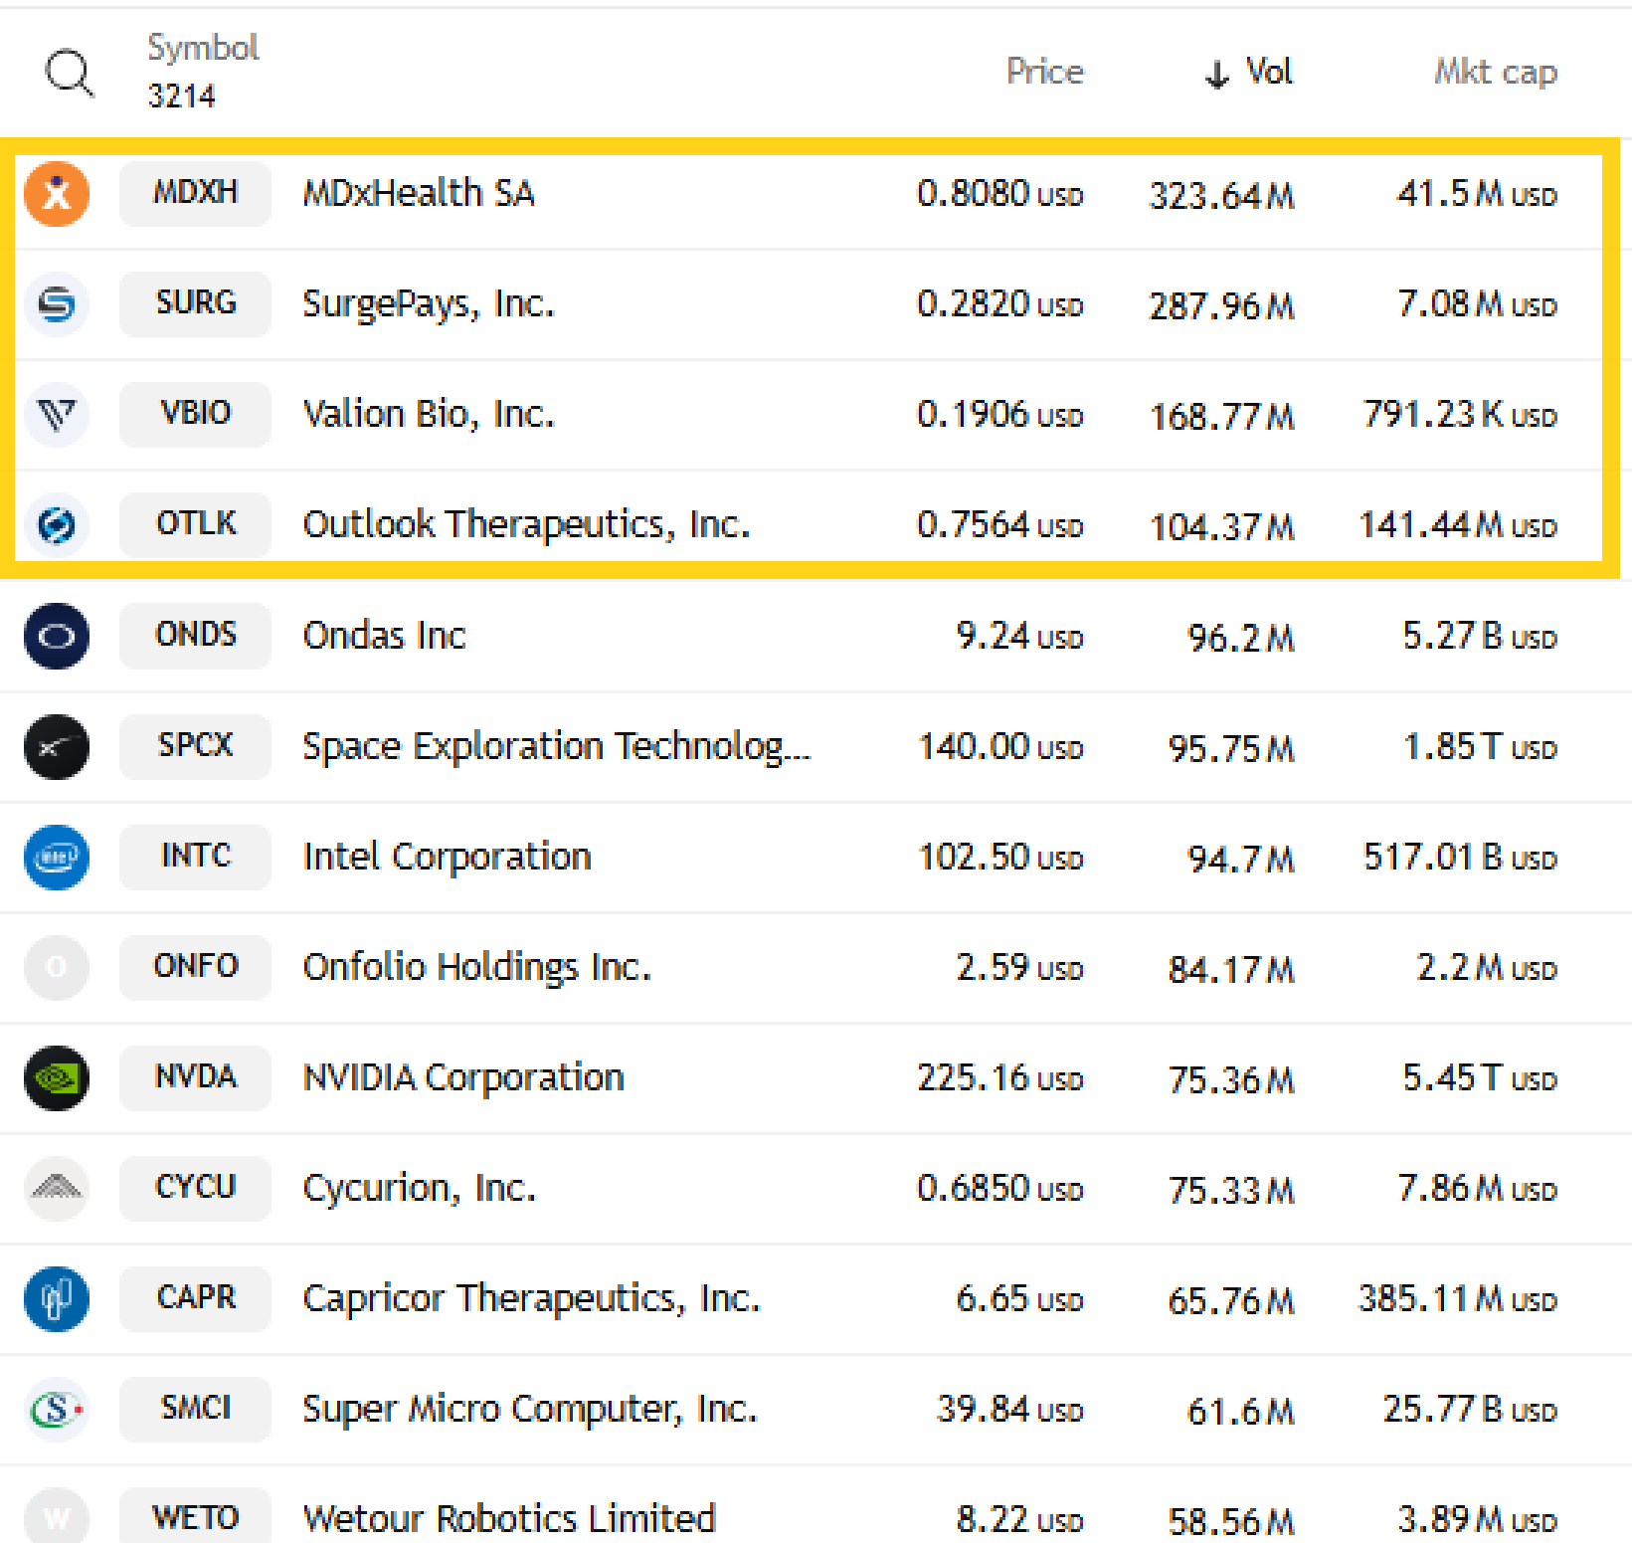Screen dimensions: 1632x1543
Task: Select the 323.64 M volume cell
Action: [x=1221, y=196]
